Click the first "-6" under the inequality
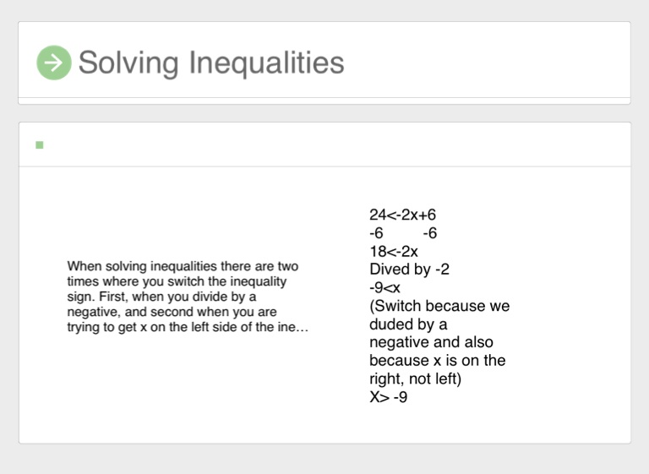 point(377,233)
